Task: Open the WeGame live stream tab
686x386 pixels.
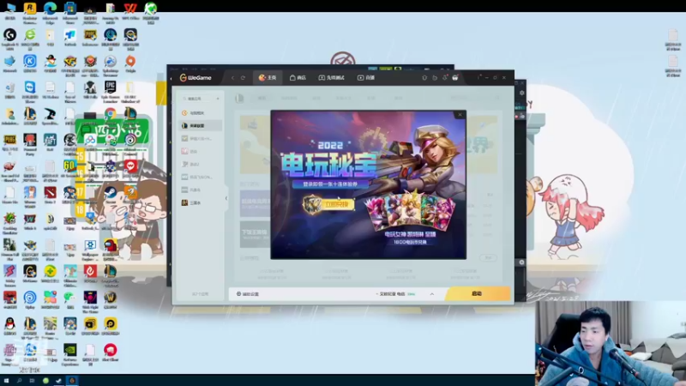Action: click(366, 77)
